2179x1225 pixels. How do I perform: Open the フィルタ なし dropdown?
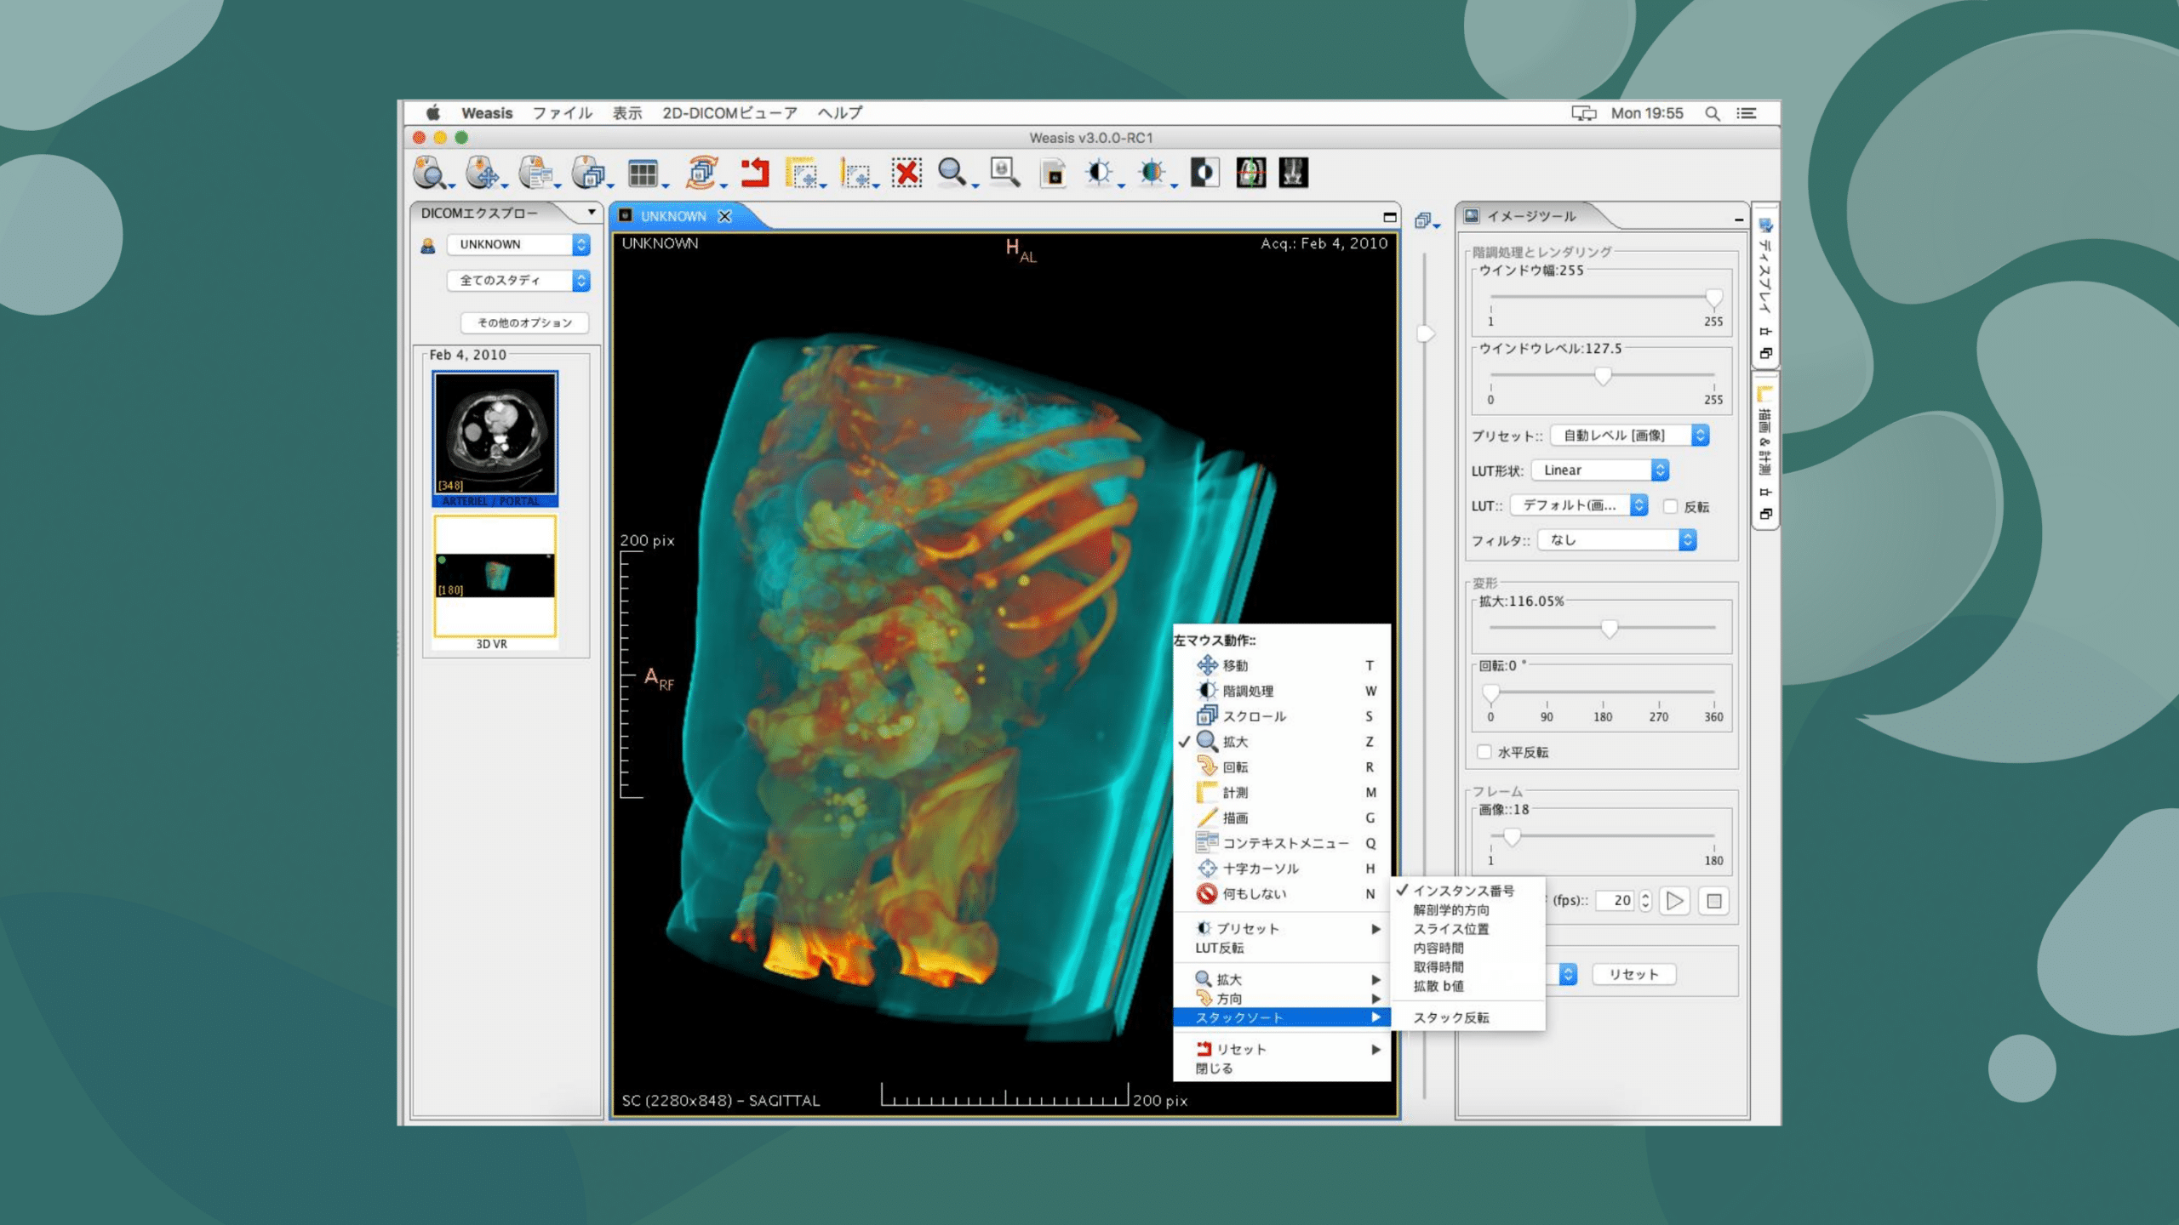click(x=1617, y=540)
